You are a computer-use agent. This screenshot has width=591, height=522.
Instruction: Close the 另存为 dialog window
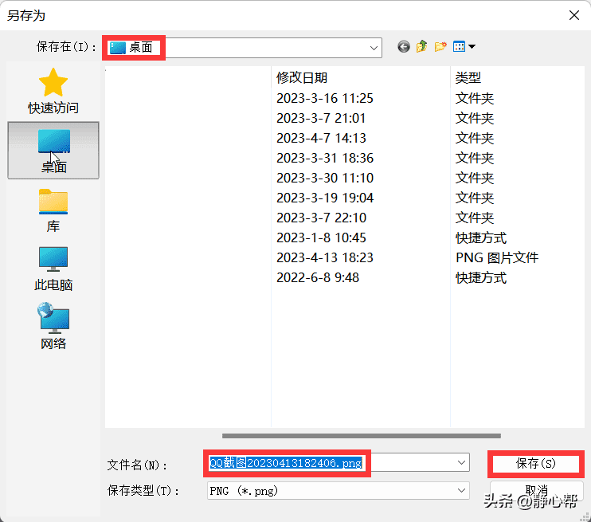click(x=573, y=14)
